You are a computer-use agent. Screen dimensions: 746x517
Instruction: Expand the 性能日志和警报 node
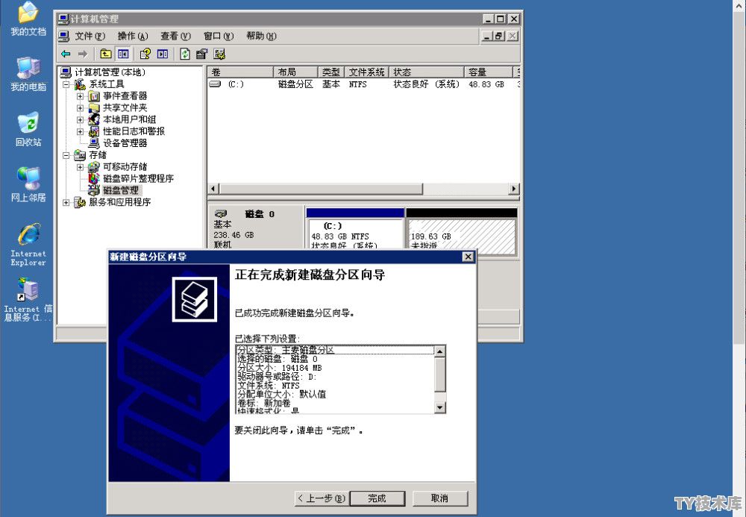click(80, 132)
